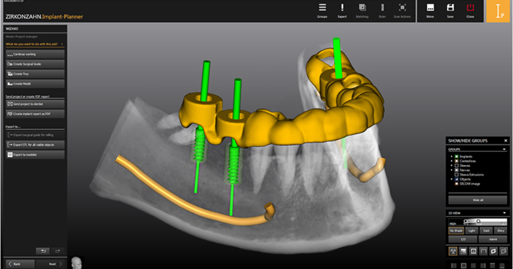Go Back in the wizard

point(20,264)
